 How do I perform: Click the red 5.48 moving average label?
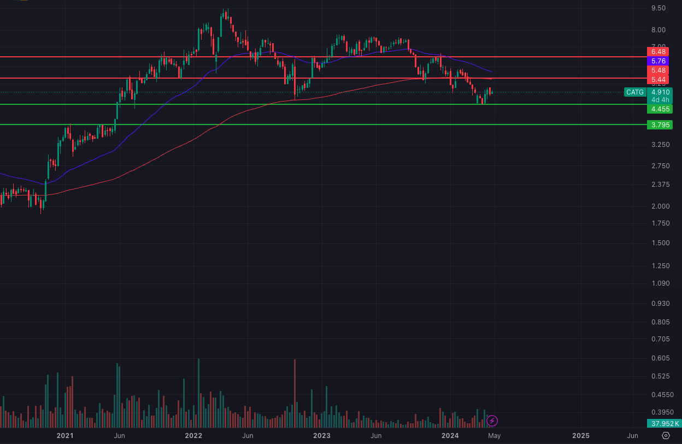tap(657, 70)
